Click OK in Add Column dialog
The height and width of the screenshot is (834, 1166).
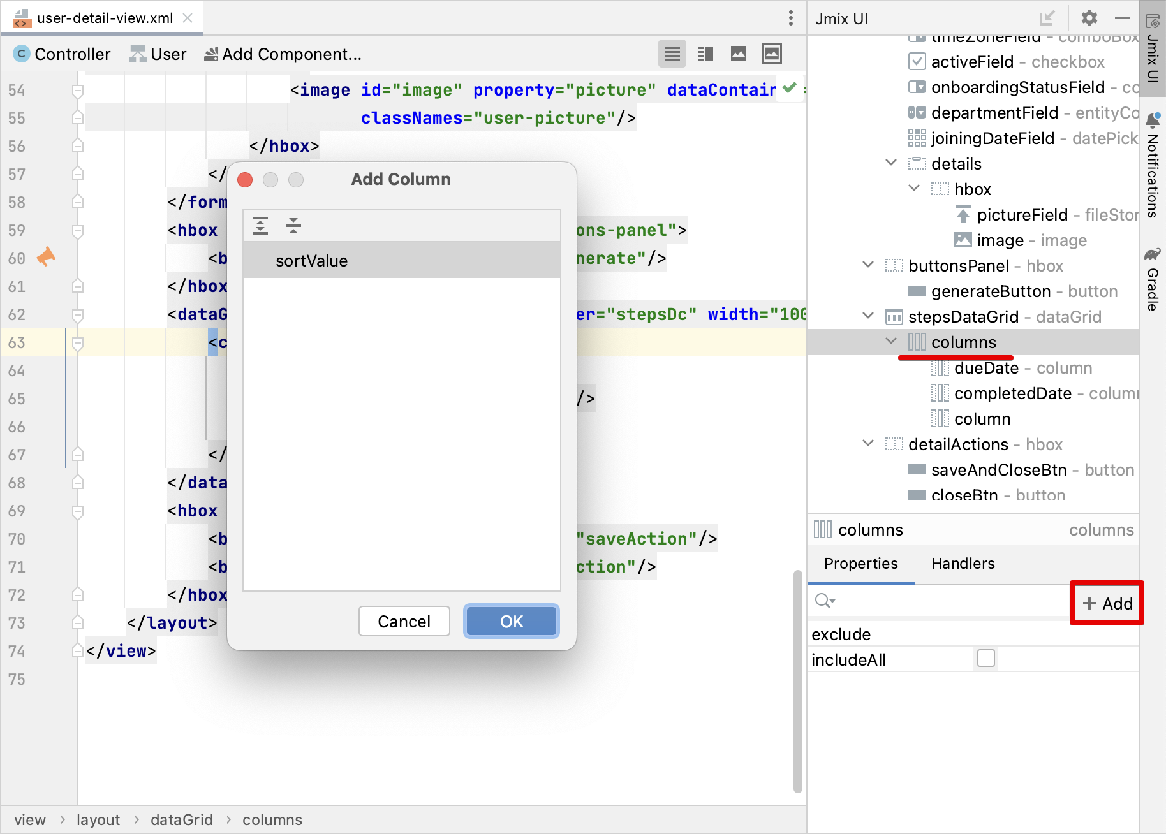pos(512,621)
